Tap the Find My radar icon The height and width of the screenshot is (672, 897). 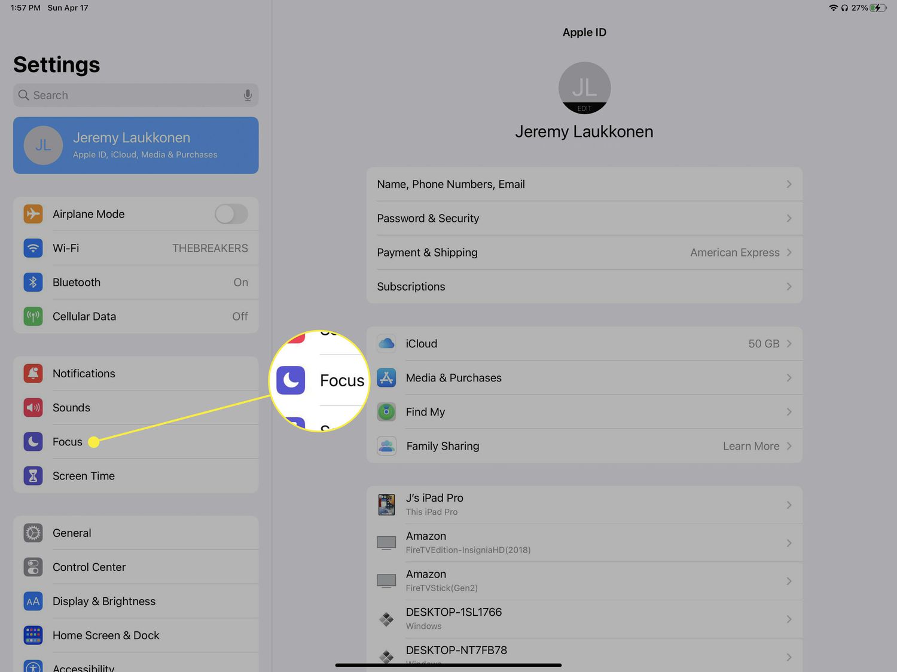[386, 412]
